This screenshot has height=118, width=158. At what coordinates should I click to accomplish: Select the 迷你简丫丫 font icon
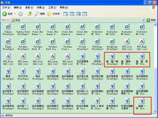23,101
